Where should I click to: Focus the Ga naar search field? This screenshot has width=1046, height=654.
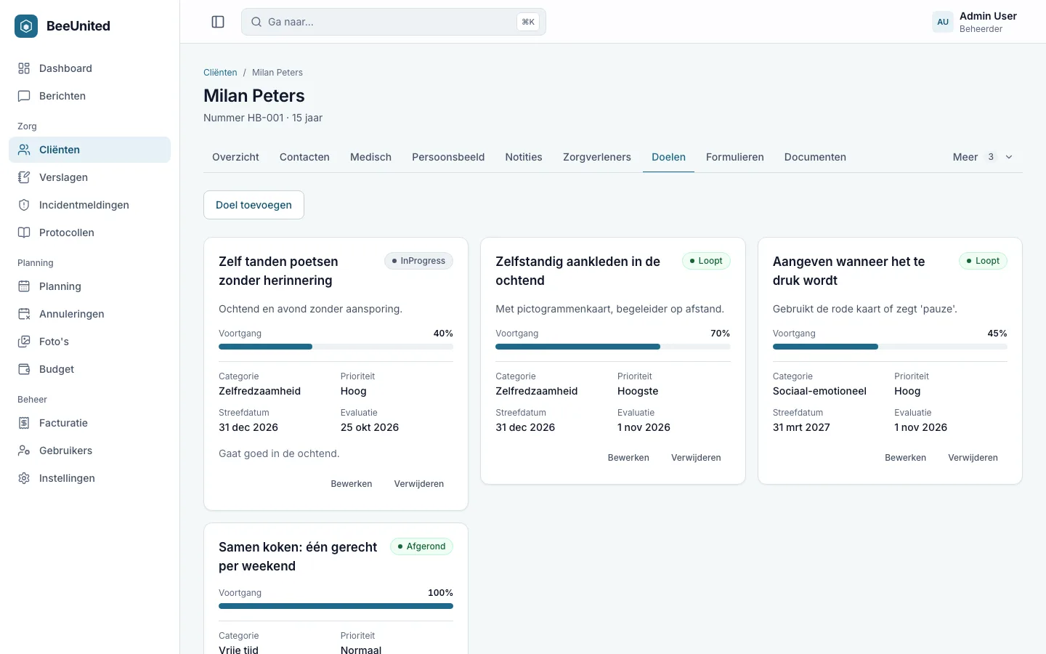coord(394,22)
